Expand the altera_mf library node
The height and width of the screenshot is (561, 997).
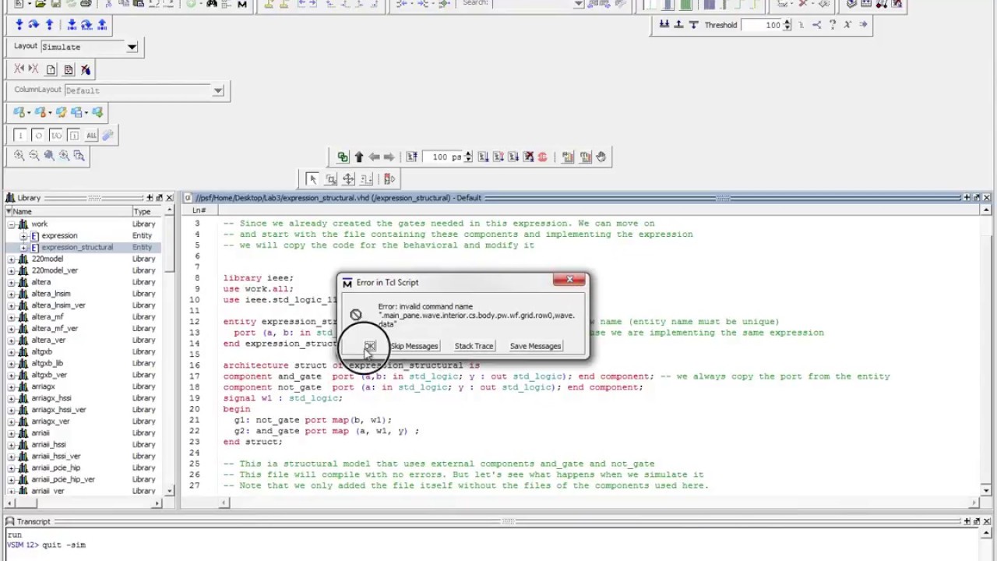(12, 317)
